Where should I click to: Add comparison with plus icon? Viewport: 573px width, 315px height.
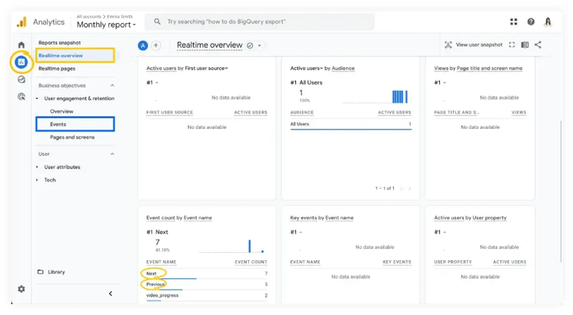tap(156, 45)
